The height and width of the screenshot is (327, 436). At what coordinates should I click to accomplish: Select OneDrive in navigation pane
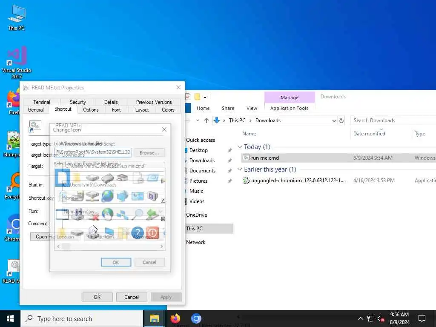[x=197, y=215]
